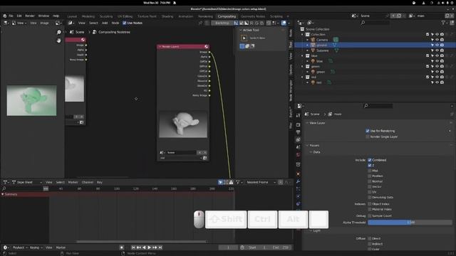Adjust the Alpha Threshold slider
456x256 pixels.
tap(410, 223)
